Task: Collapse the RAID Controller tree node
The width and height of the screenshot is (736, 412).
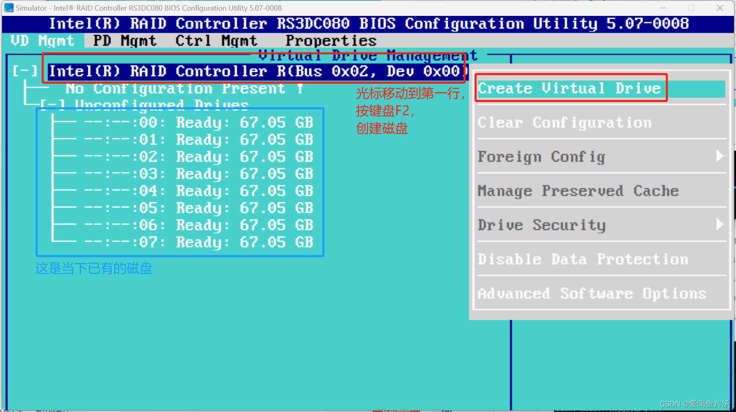Action: click(x=25, y=71)
